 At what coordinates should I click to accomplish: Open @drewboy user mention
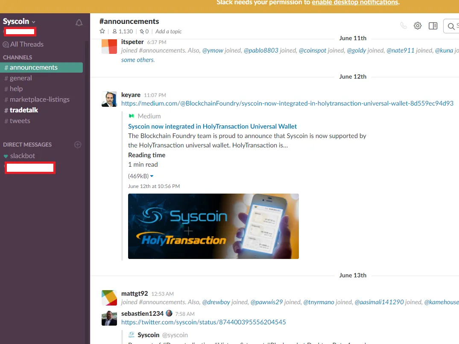pyautogui.click(x=216, y=302)
